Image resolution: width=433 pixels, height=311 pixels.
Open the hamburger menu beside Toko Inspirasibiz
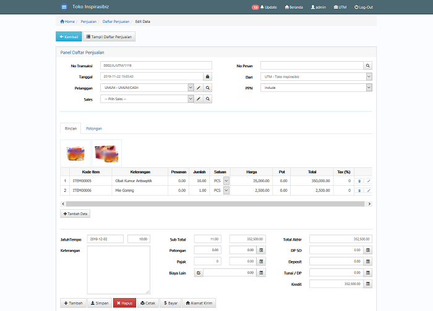pos(64,7)
